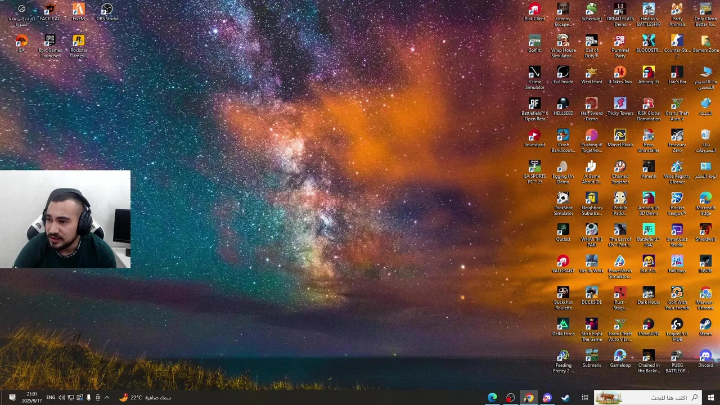Open Battlefield 6 Open Beta shortcut
Screen dimensions: 720x405
[534, 109]
